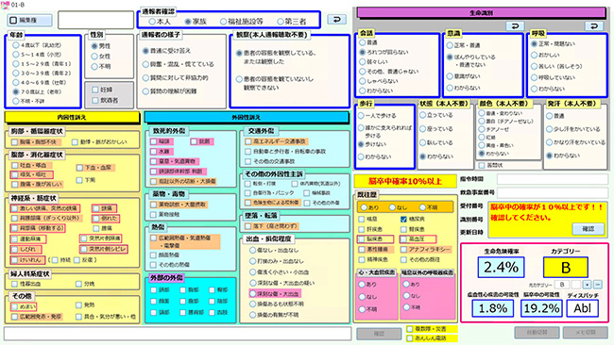Tick 薬物誤飲・大量摂取 checkbox
This screenshot has height=345, width=614.
[153, 205]
